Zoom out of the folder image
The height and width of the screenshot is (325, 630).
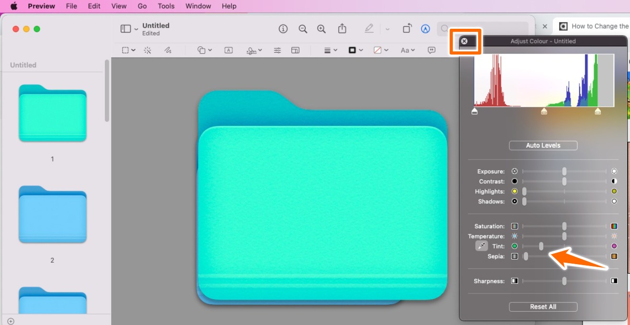pyautogui.click(x=303, y=29)
